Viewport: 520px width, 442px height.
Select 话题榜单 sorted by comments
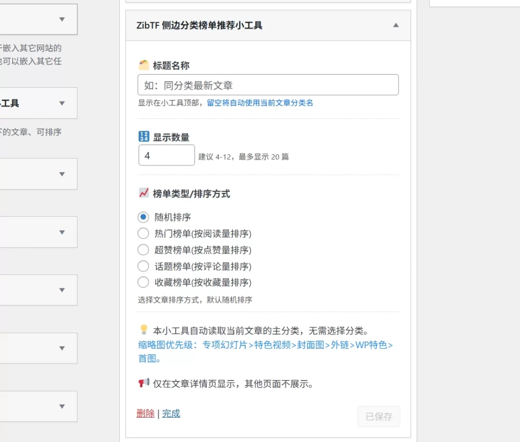pos(143,266)
